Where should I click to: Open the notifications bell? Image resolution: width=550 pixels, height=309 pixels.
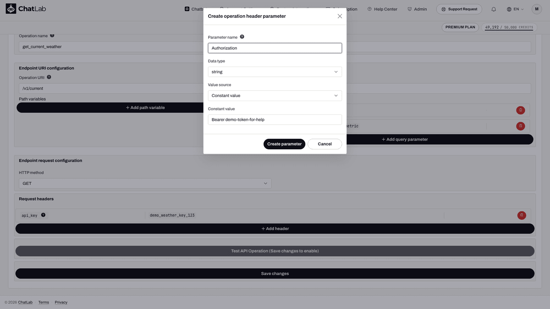coord(494,9)
